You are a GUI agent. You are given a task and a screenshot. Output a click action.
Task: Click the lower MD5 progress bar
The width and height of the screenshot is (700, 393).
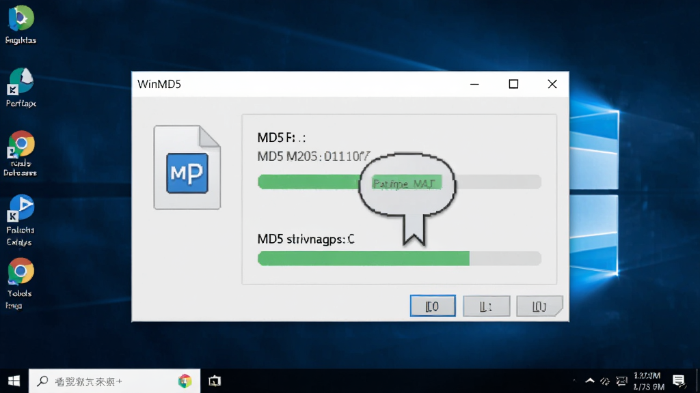pos(399,259)
